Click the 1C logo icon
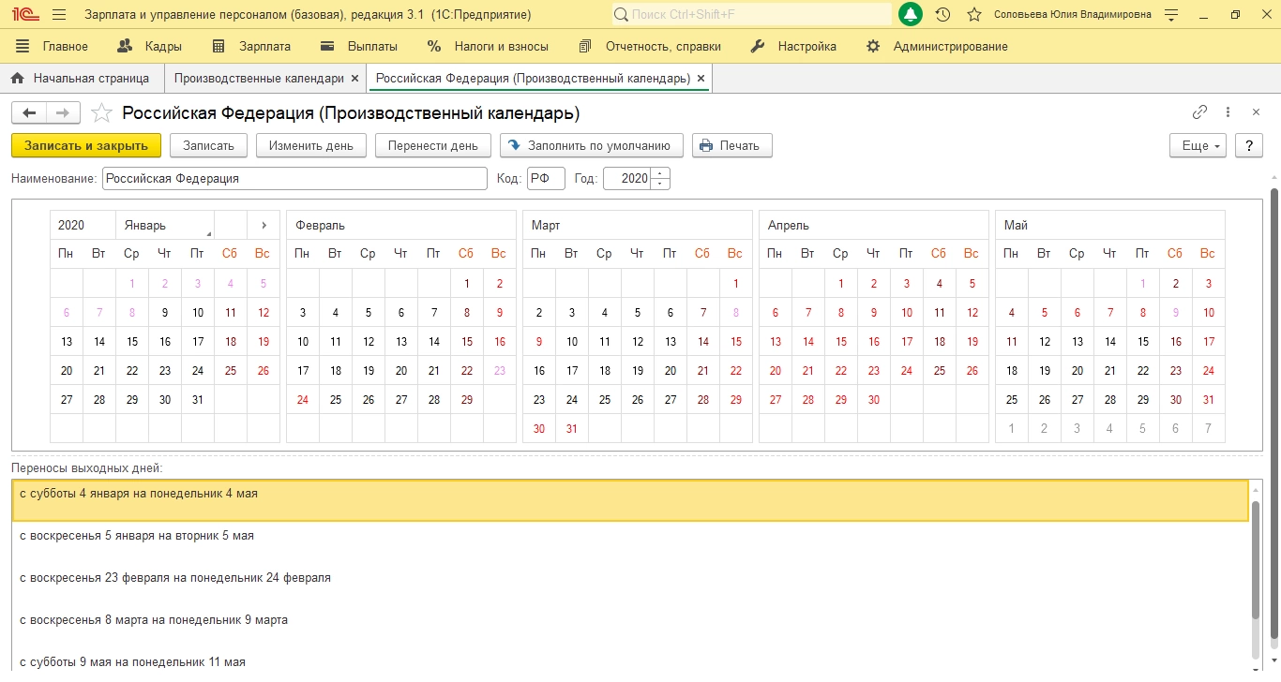This screenshot has height=682, width=1281. pos(23,15)
